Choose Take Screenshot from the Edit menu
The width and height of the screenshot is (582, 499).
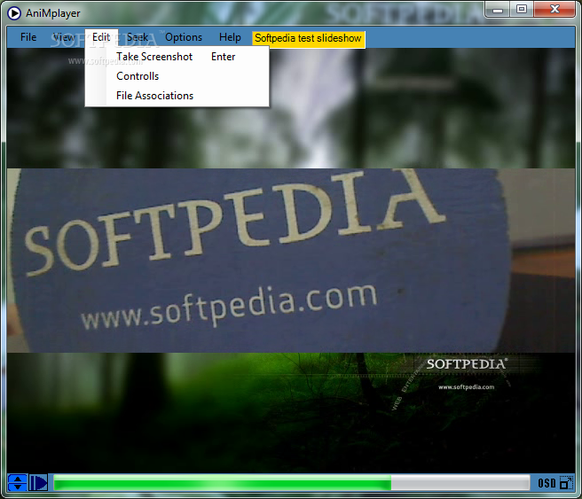[x=177, y=57]
